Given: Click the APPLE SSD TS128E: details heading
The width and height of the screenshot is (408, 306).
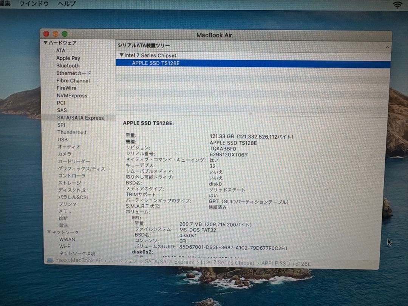Looking at the screenshot, I should pos(148,123).
